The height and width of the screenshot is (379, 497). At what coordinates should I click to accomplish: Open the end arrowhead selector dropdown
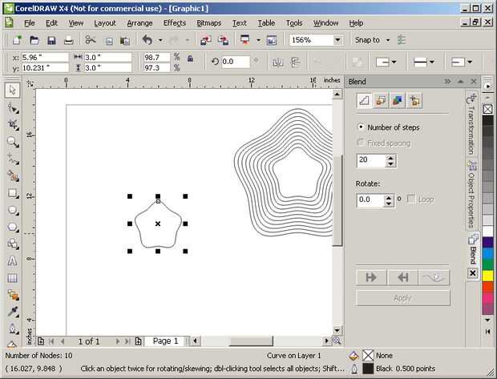click(x=462, y=62)
